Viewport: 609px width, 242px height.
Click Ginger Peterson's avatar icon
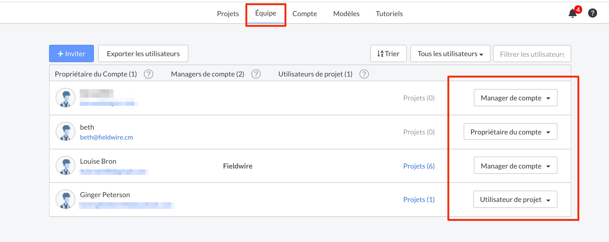(x=65, y=199)
